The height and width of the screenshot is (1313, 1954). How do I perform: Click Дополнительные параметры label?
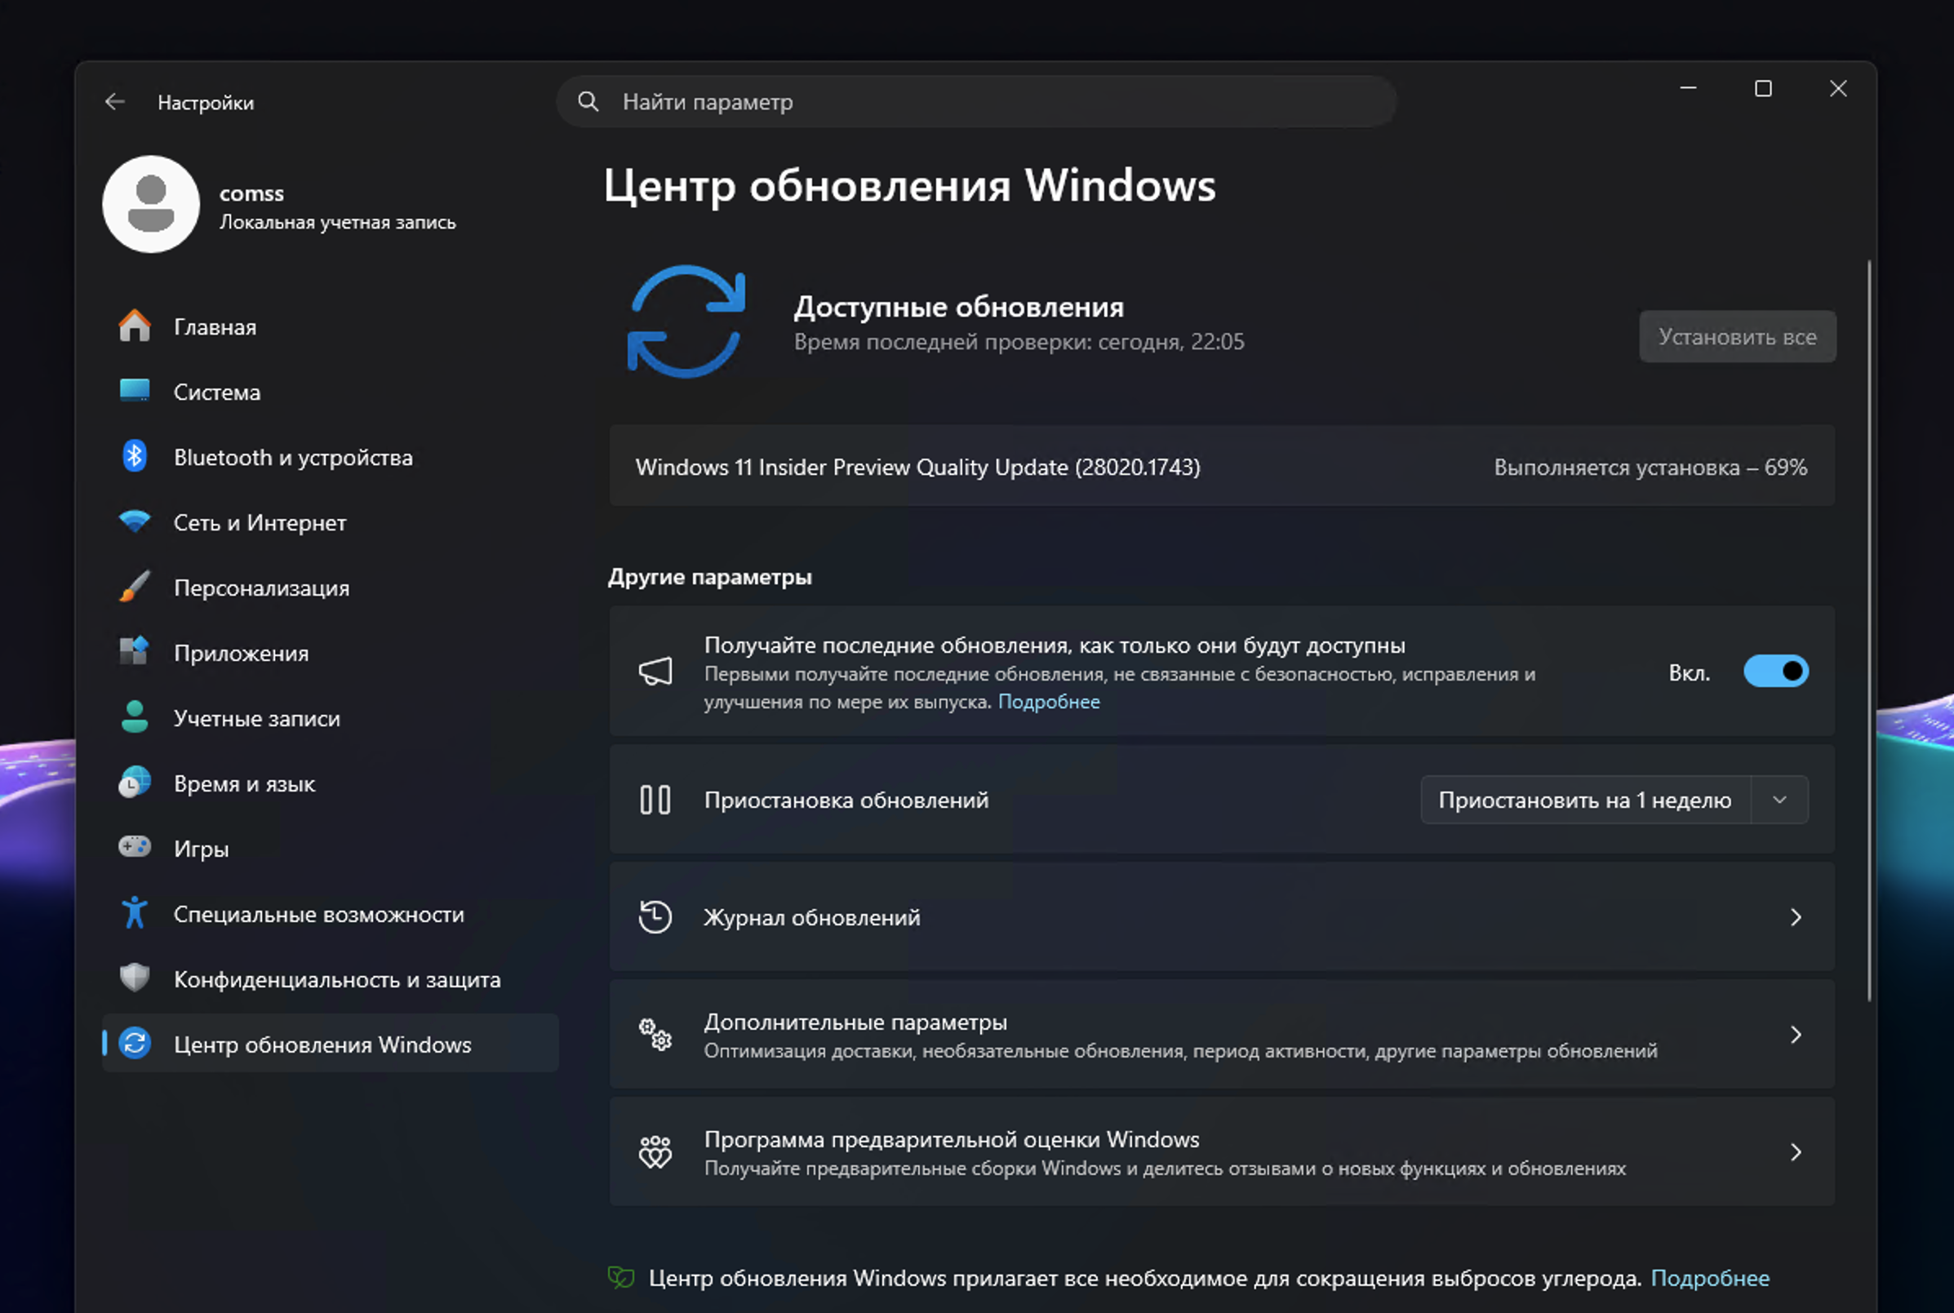point(855,1022)
